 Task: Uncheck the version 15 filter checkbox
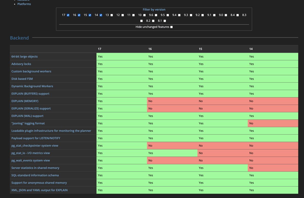click(90, 15)
